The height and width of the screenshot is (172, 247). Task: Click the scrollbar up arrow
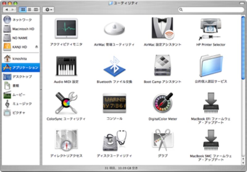tap(243, 159)
